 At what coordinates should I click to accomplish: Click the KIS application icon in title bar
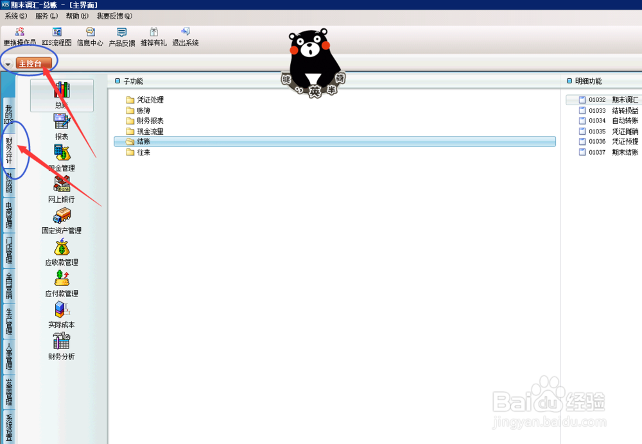[5, 4]
